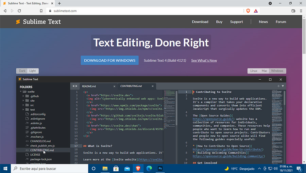Click the Brave Shields lion icon in the address bar
This screenshot has width=306, height=173.
[248, 11]
